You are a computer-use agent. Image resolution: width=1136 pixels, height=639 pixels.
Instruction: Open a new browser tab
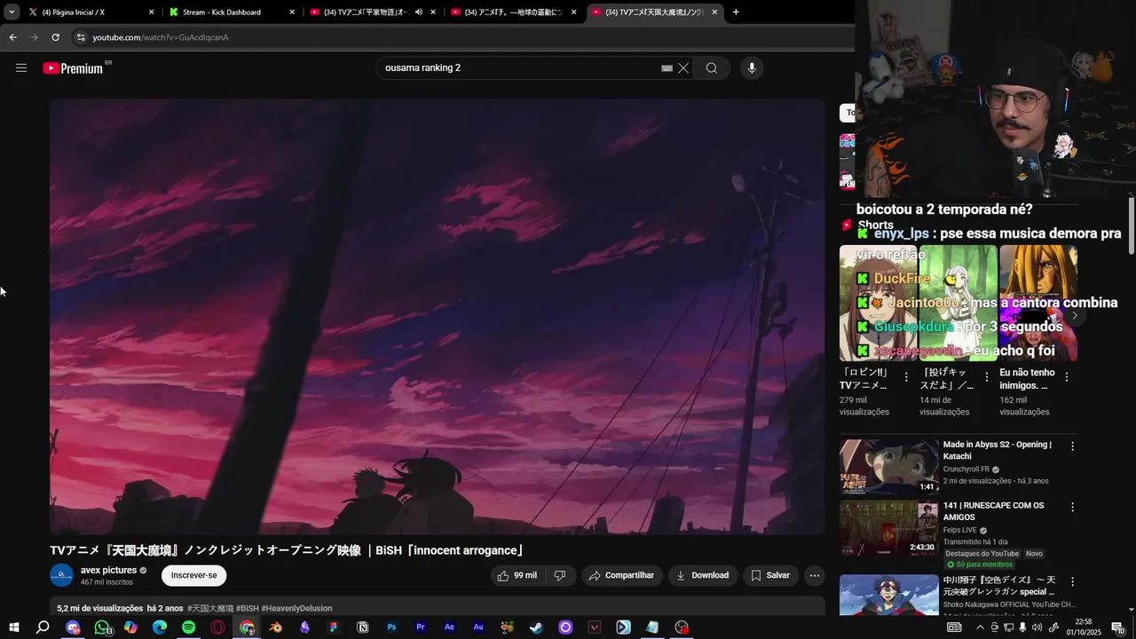coord(736,12)
